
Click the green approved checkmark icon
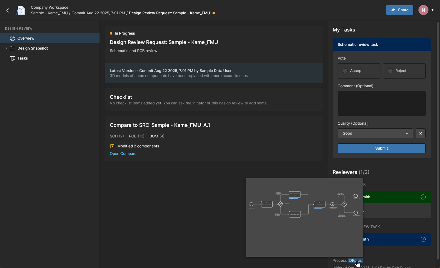pyautogui.click(x=423, y=197)
